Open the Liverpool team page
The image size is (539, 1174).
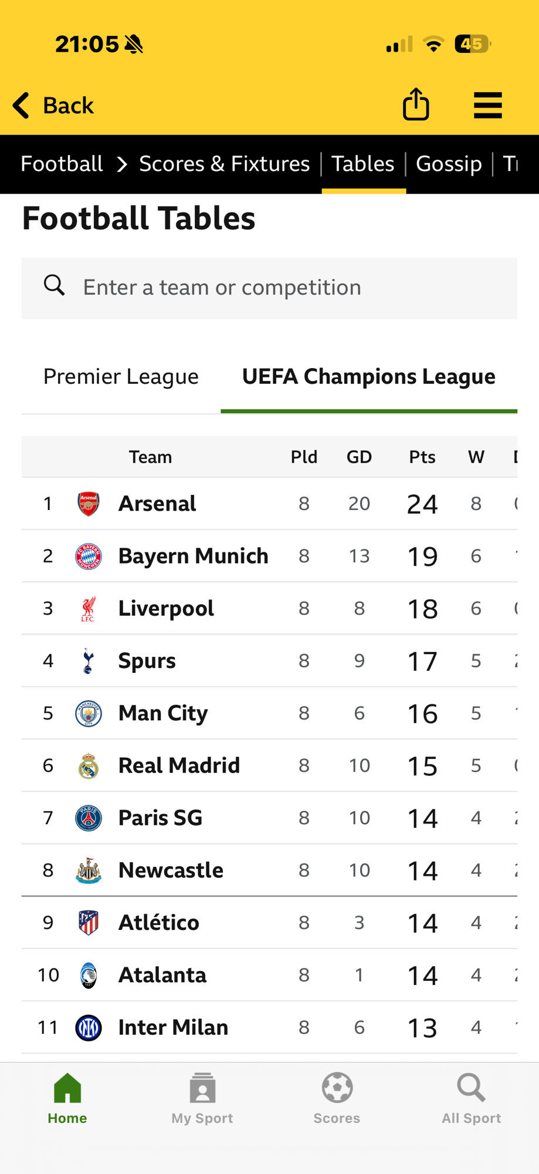tap(166, 609)
